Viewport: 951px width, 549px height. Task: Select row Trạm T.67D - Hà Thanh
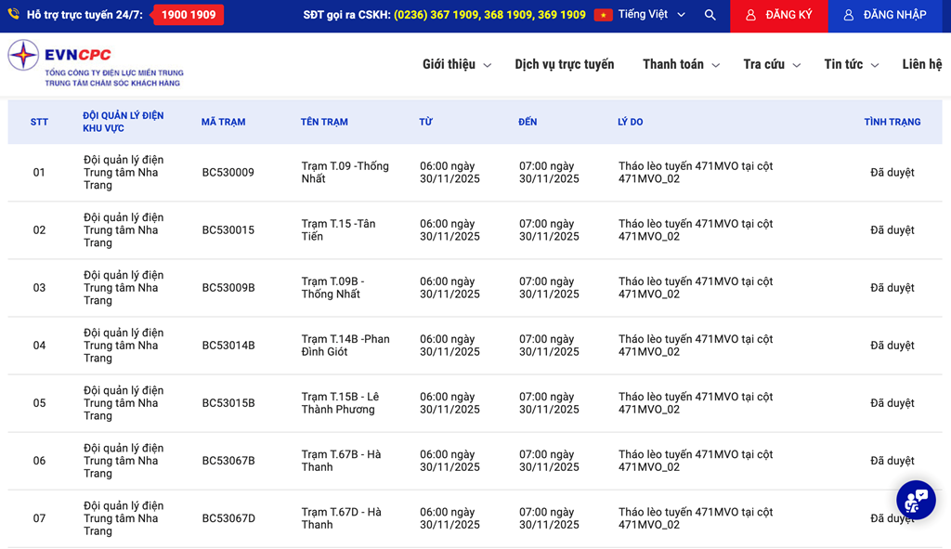(x=341, y=518)
